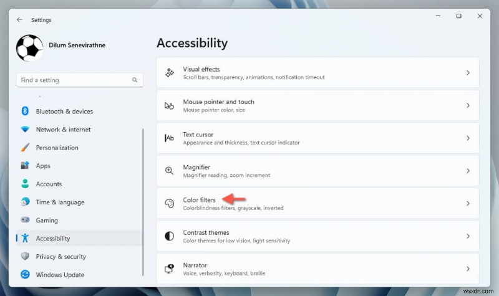The height and width of the screenshot is (296, 499).
Task: Maximize the Settings window
Action: coord(459,16)
